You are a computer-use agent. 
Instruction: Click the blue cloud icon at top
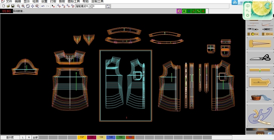[235, 2]
